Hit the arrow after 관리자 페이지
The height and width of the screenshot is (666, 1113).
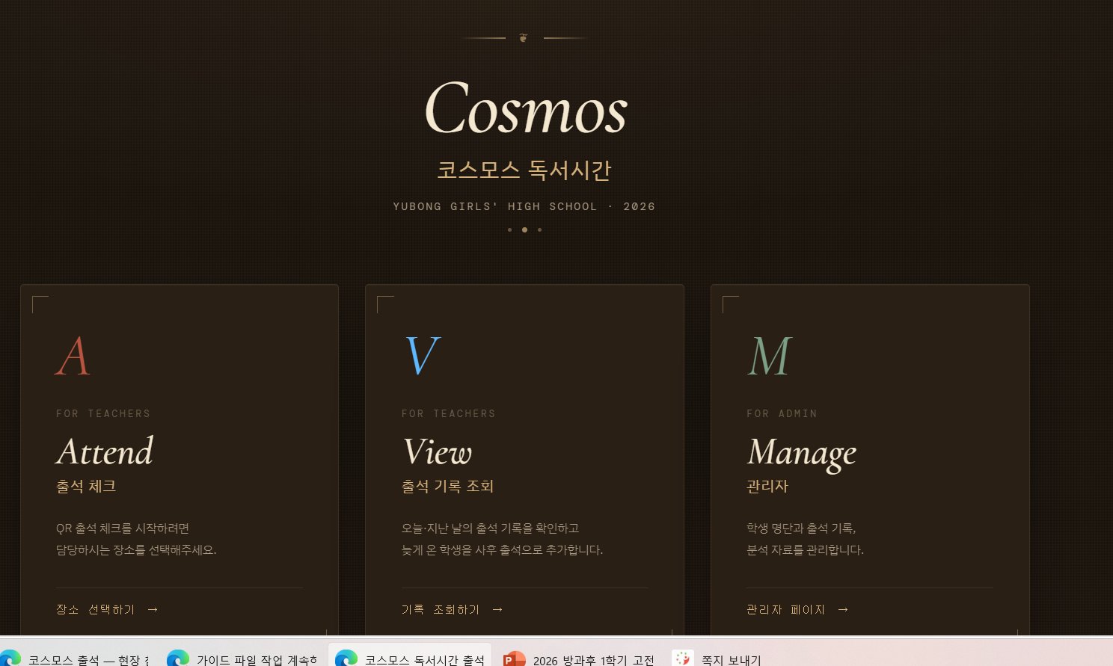843,610
